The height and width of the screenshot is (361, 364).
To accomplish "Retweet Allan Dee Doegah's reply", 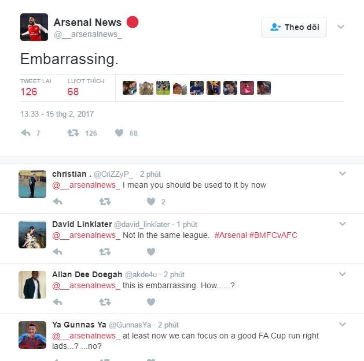I will coord(104,302).
